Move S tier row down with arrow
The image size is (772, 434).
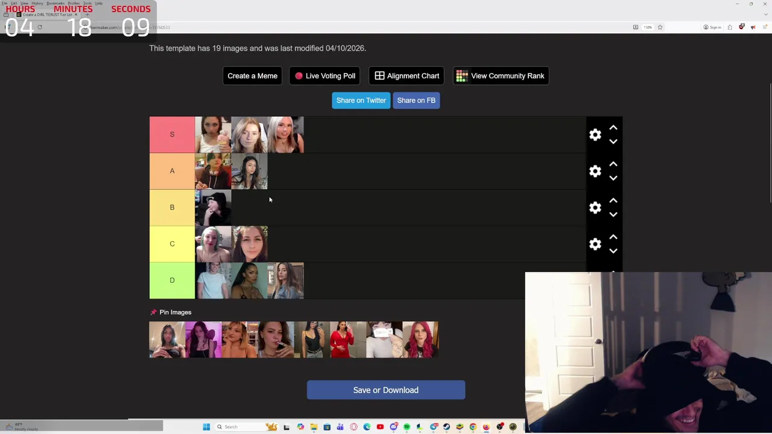click(x=613, y=142)
